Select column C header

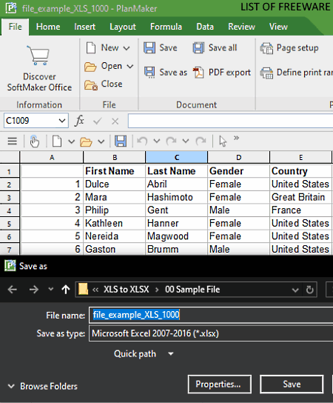[176, 157]
